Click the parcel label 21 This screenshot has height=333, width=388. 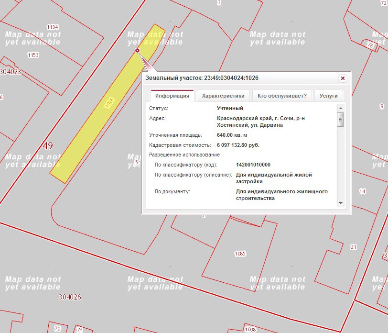pyautogui.click(x=354, y=247)
